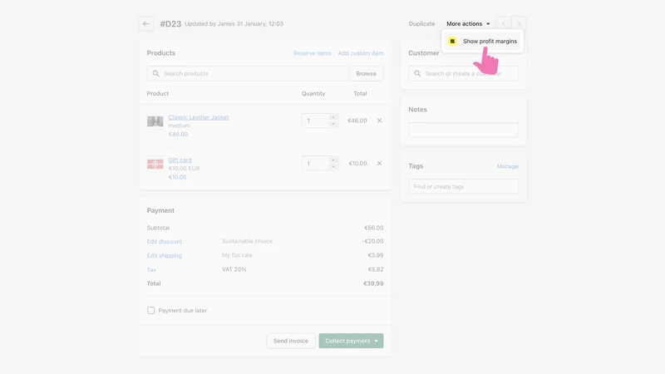Click the Send invoice button
This screenshot has height=374, width=665.
coord(290,341)
